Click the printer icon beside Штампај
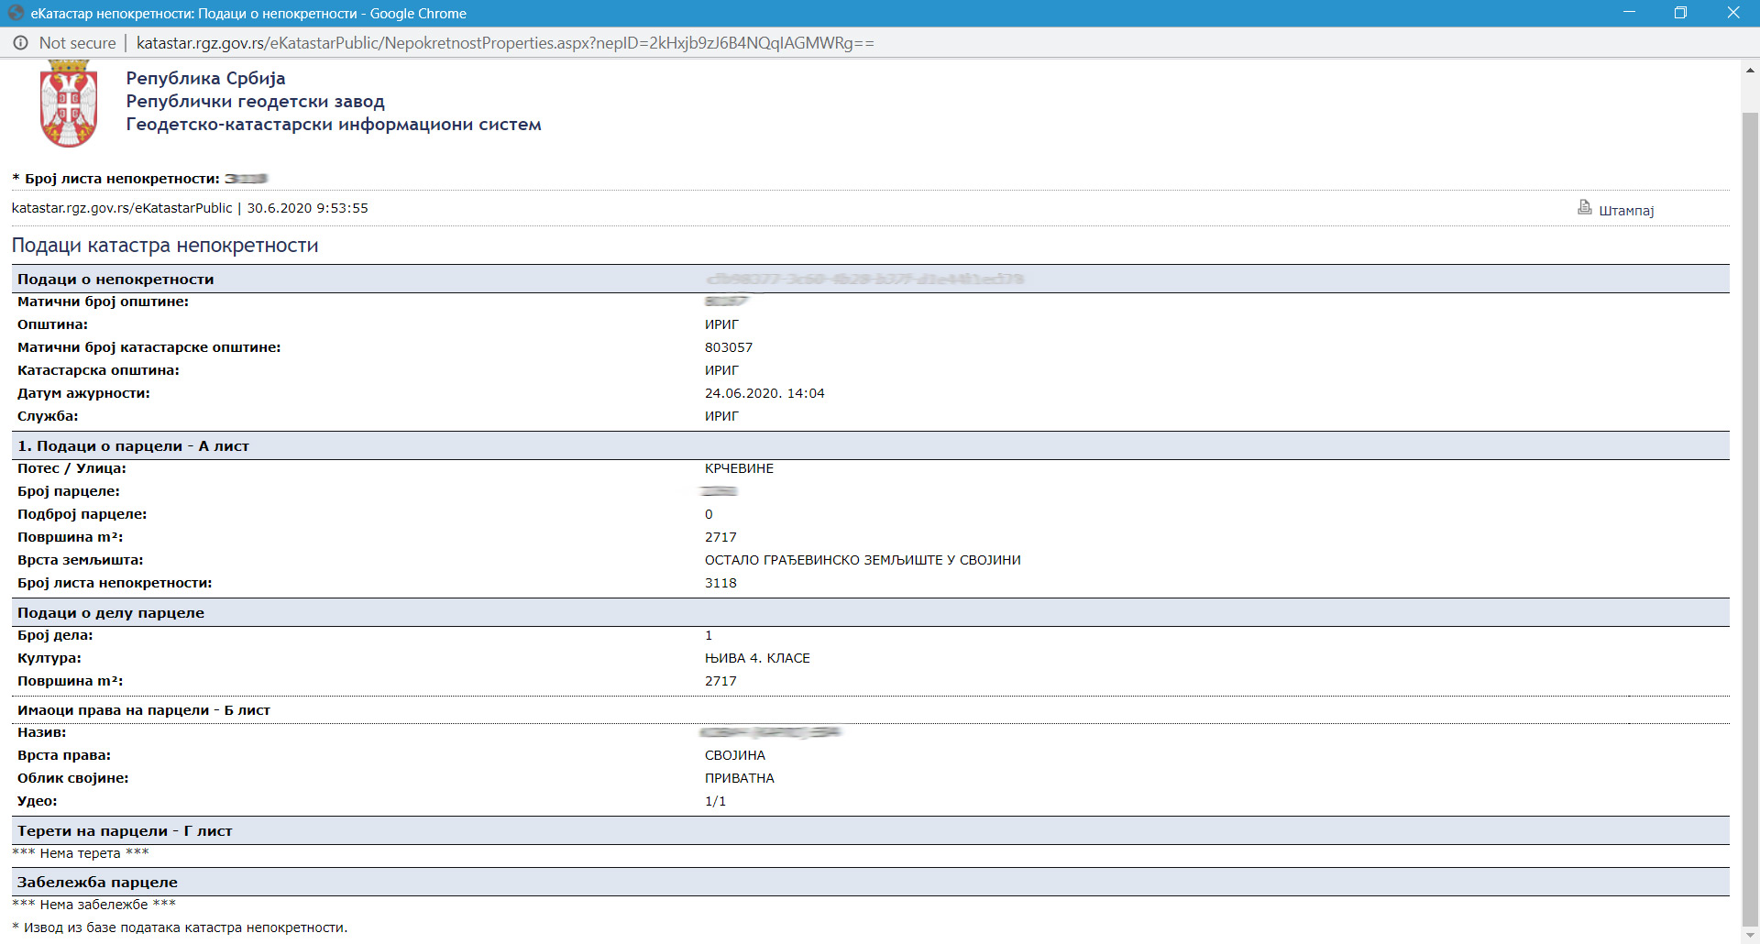 [1584, 208]
